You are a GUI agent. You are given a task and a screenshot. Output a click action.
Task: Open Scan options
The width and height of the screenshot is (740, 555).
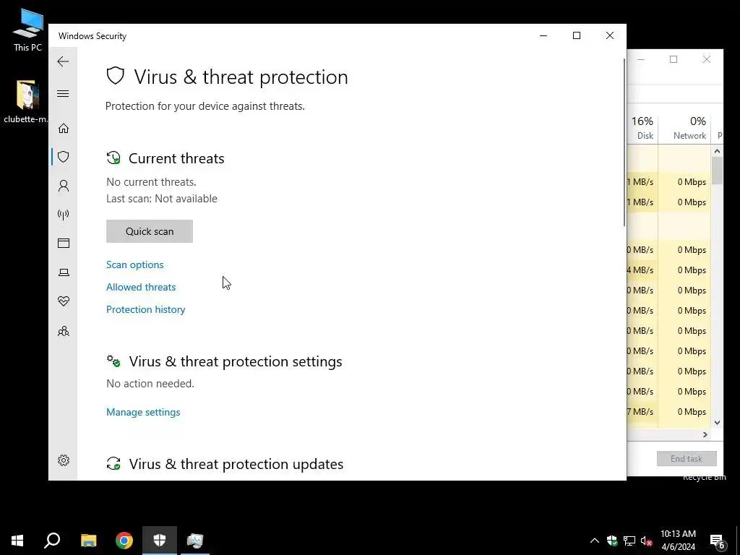pyautogui.click(x=135, y=264)
